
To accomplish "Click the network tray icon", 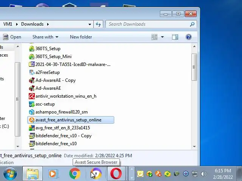I will [194, 174].
